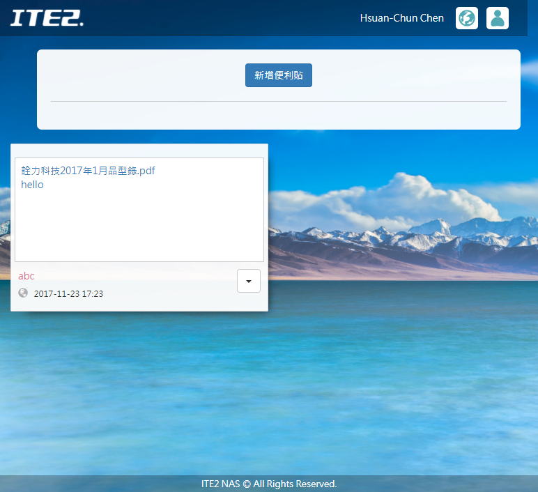This screenshot has height=492, width=538.
Task: Click the ITE2 logo
Action: tap(47, 18)
